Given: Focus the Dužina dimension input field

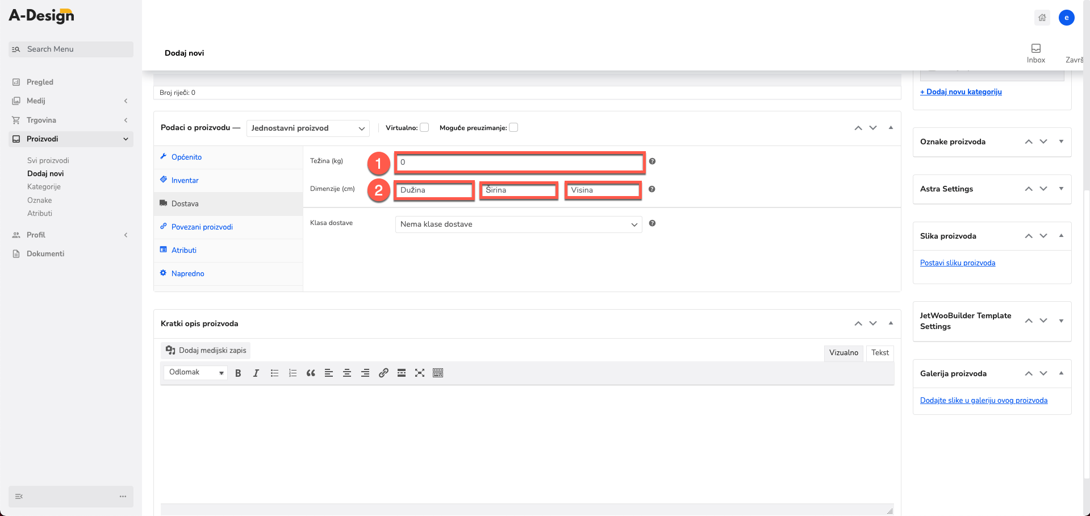Looking at the screenshot, I should [435, 190].
